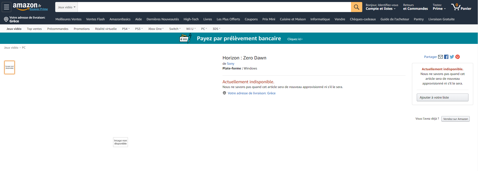Click 'Ajouter à votre liste' button
Image resolution: width=478 pixels, height=171 pixels.
[443, 98]
